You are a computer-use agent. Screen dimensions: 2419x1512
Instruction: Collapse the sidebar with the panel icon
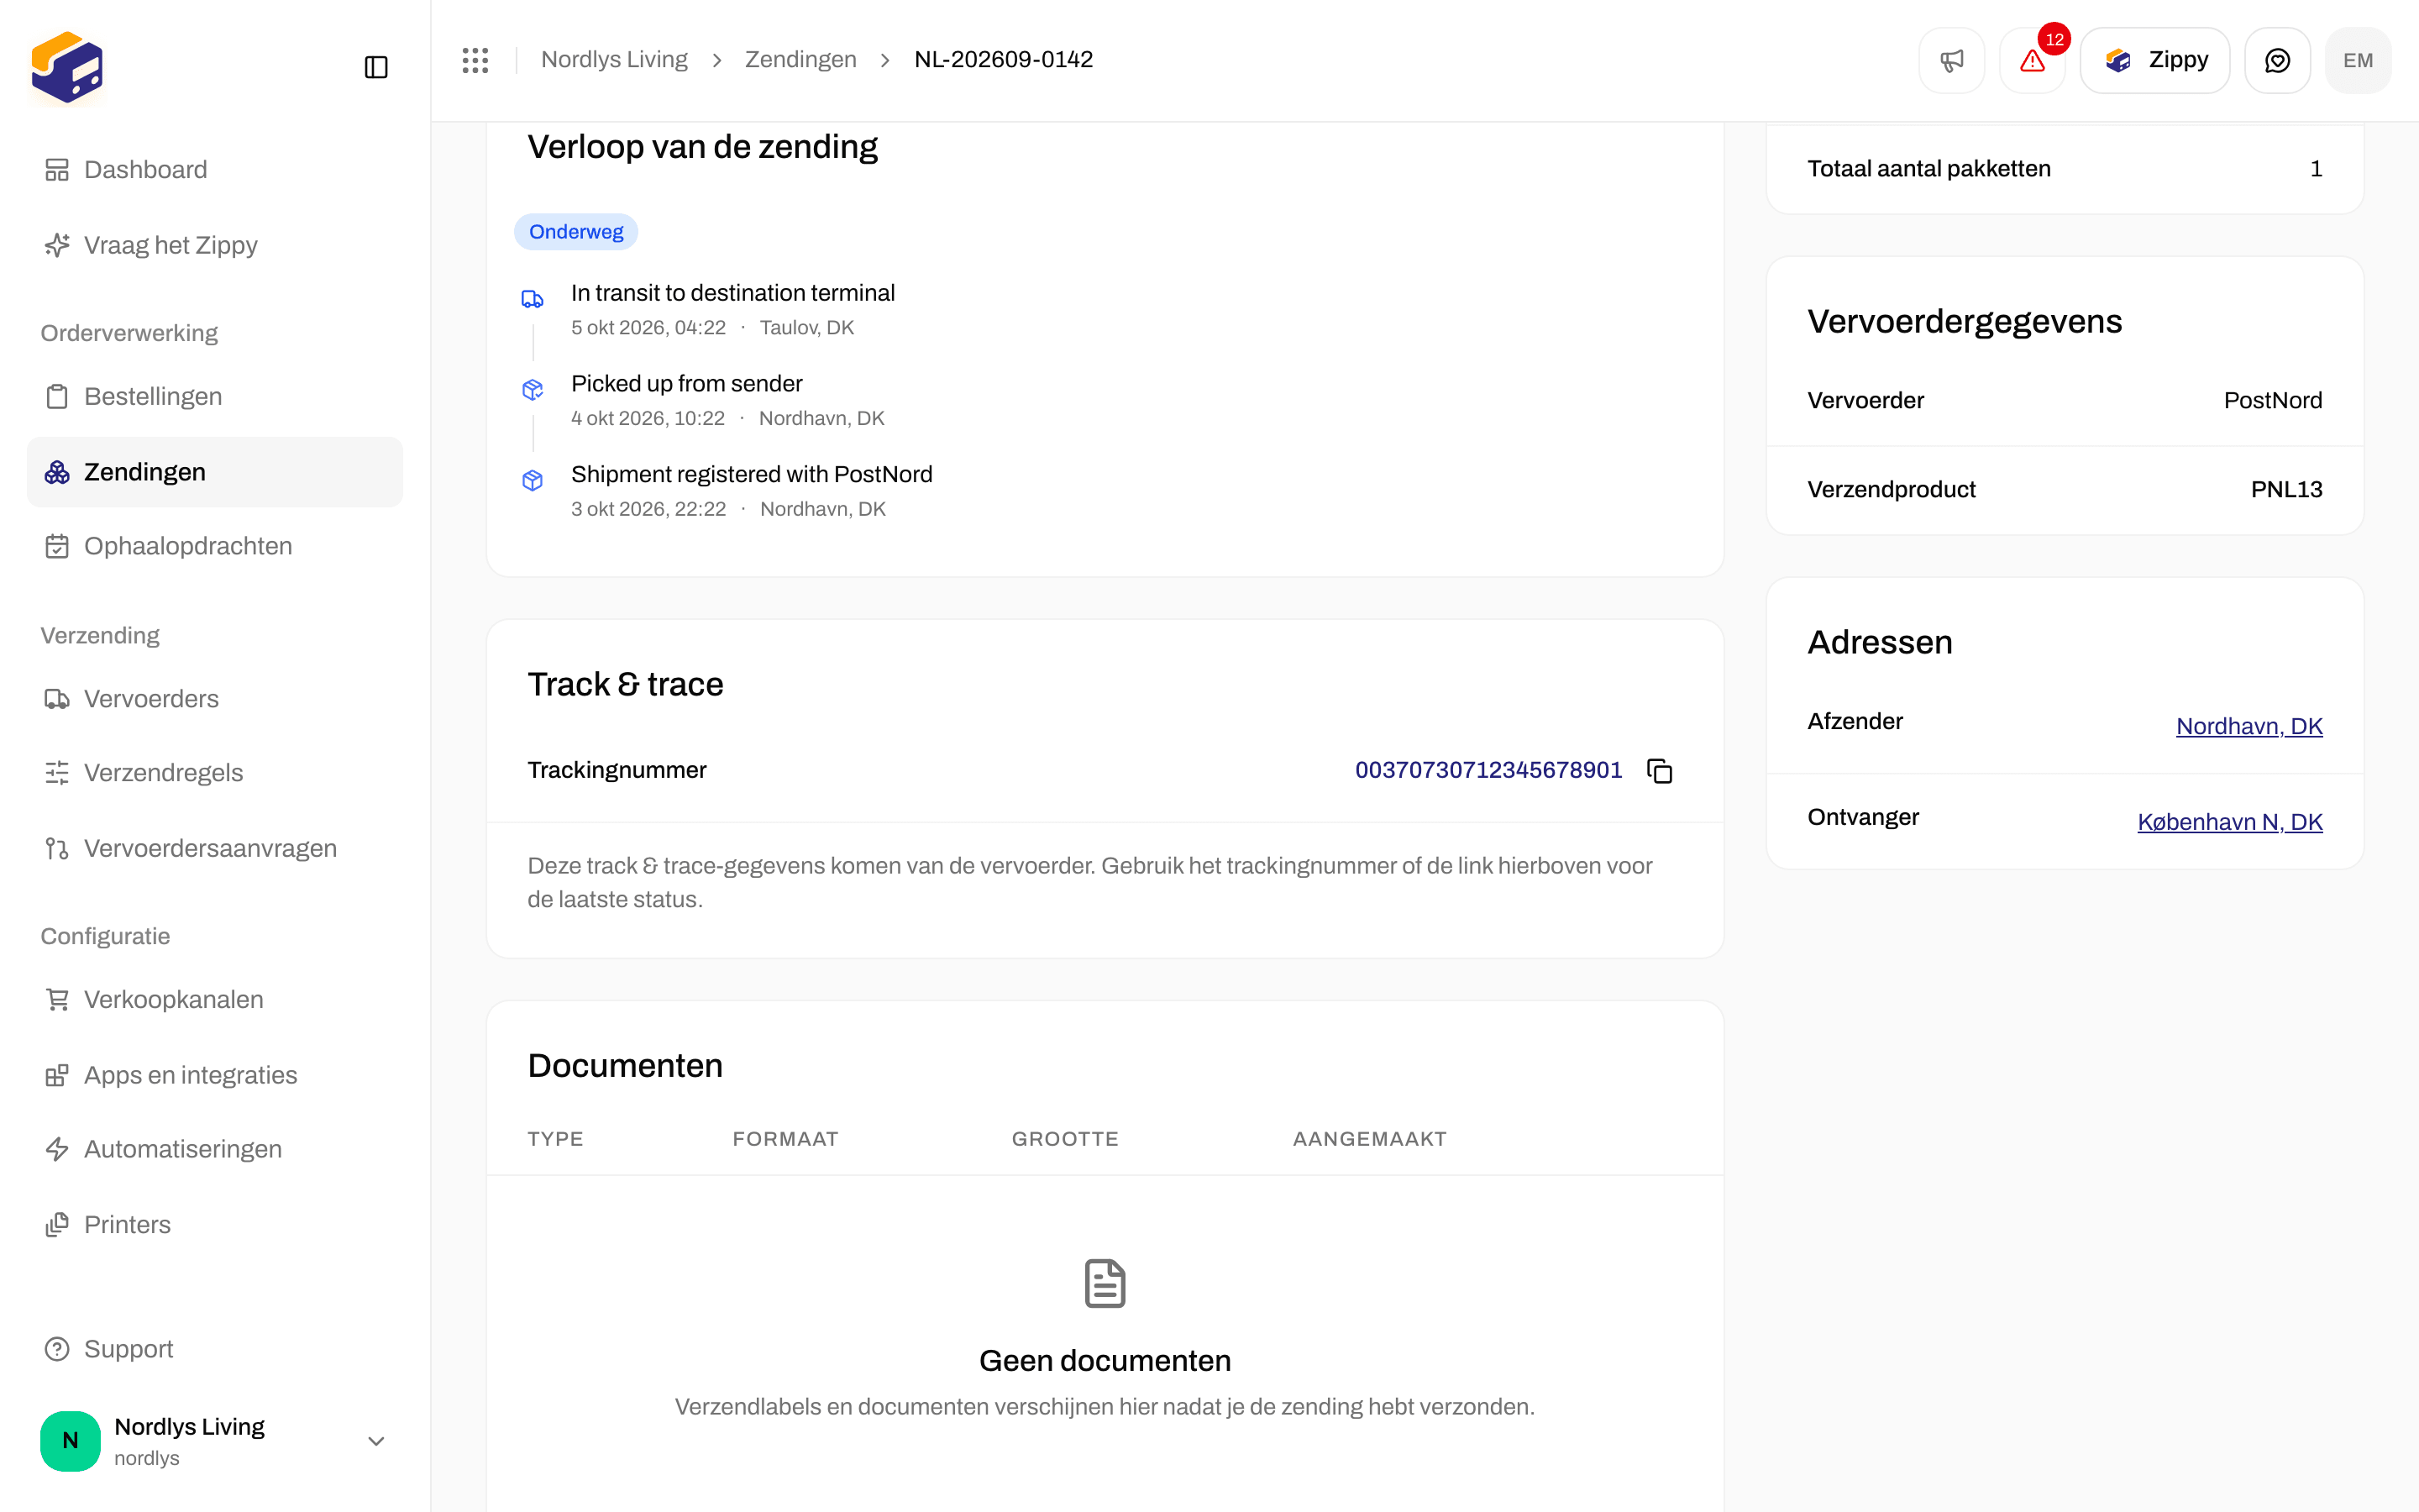(375, 67)
